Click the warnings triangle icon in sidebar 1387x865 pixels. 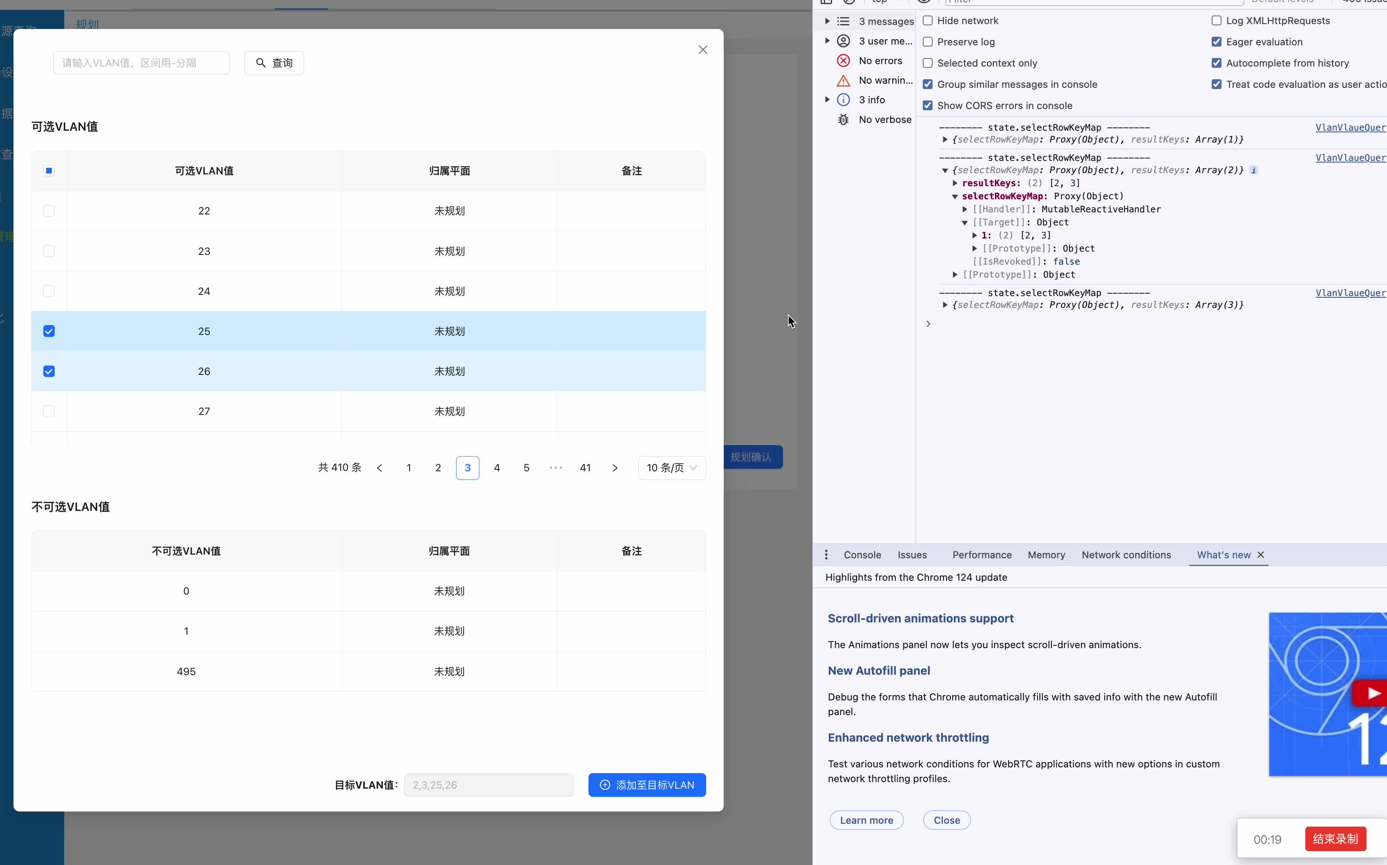[843, 81]
